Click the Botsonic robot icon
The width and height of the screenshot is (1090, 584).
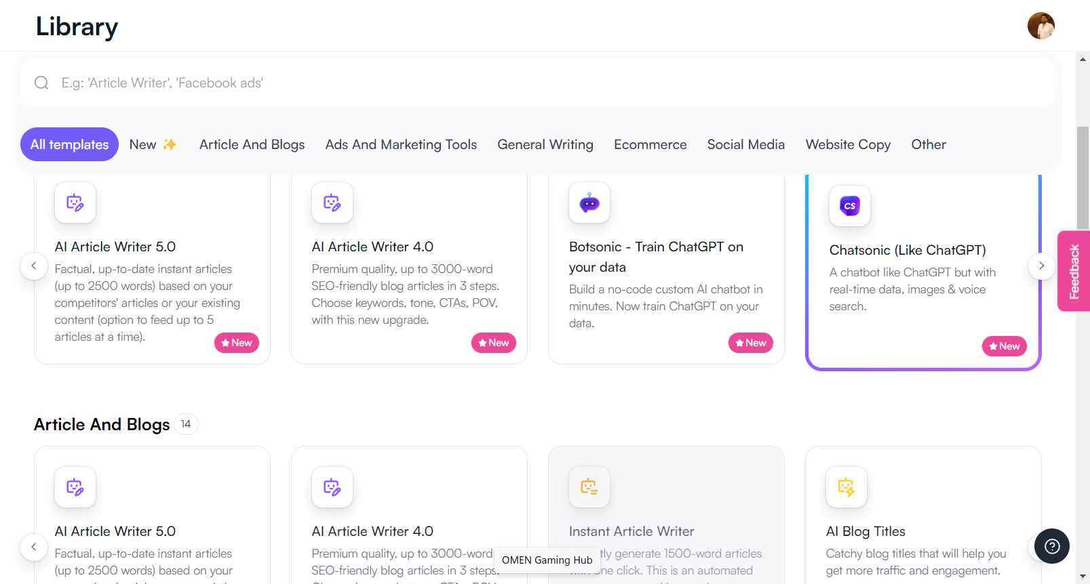click(589, 203)
